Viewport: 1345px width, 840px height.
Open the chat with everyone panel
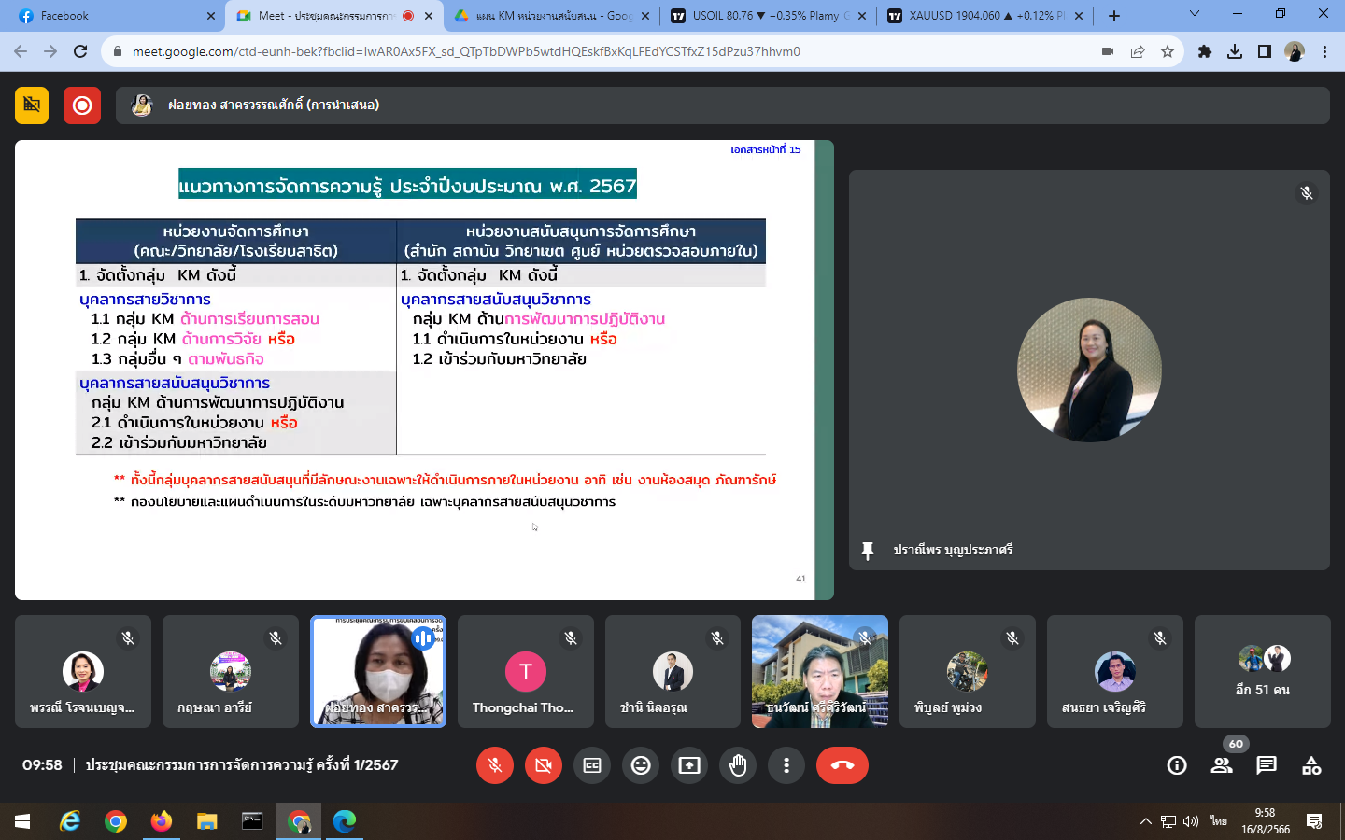point(1267,765)
